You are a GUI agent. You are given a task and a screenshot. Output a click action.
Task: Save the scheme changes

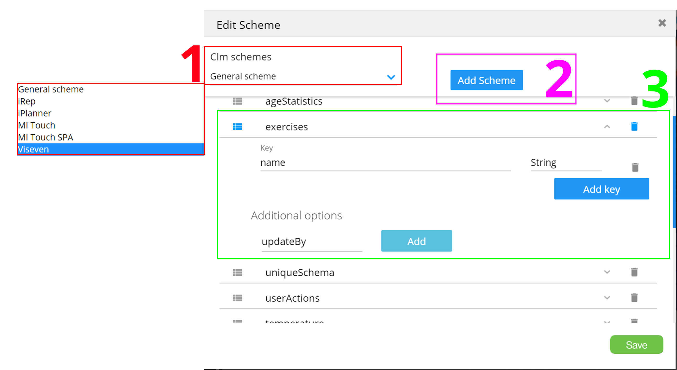pyautogui.click(x=636, y=345)
